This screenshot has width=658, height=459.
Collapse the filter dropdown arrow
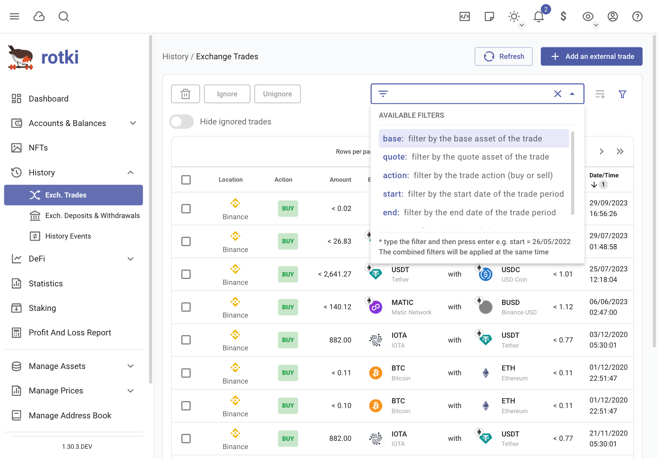point(572,94)
